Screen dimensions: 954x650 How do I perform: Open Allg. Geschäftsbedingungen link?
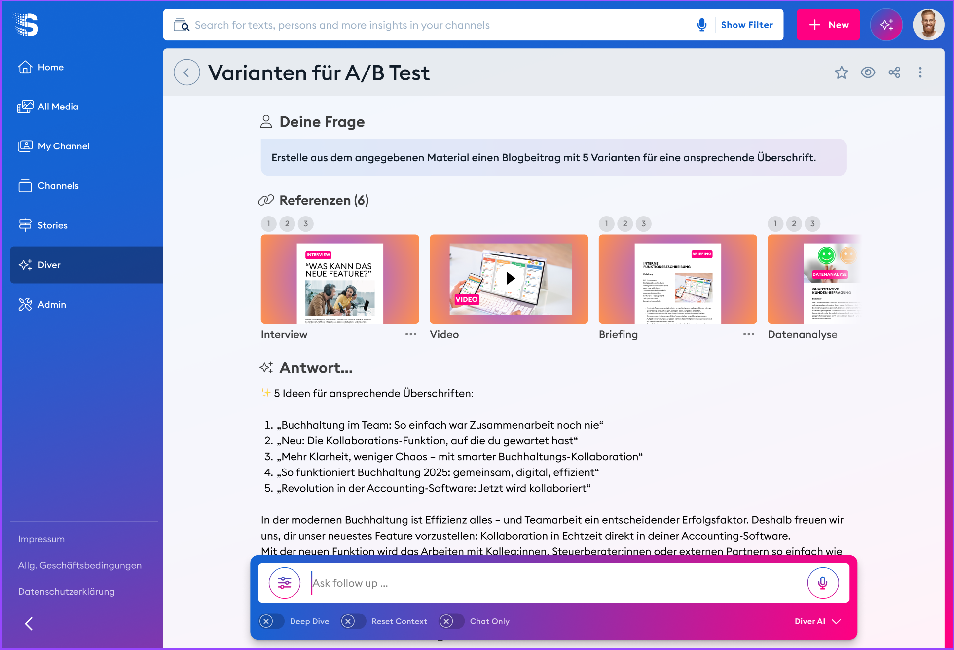(80, 565)
